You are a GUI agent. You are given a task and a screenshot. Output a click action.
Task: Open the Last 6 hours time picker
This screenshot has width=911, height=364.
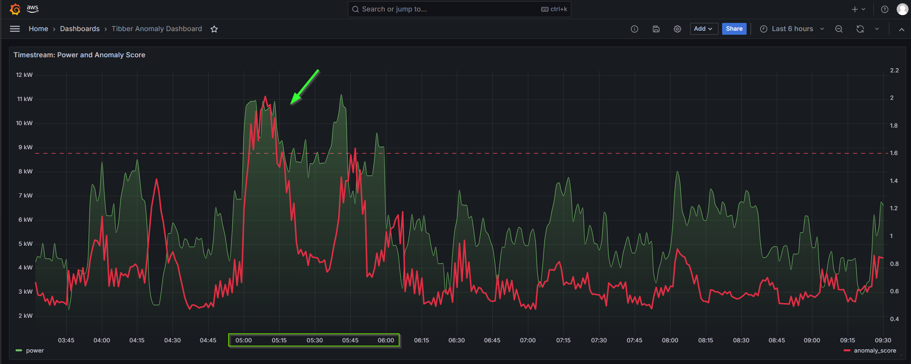point(792,29)
